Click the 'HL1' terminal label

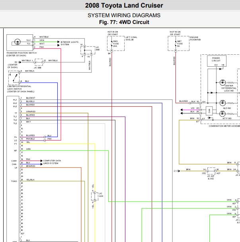coord(15,100)
